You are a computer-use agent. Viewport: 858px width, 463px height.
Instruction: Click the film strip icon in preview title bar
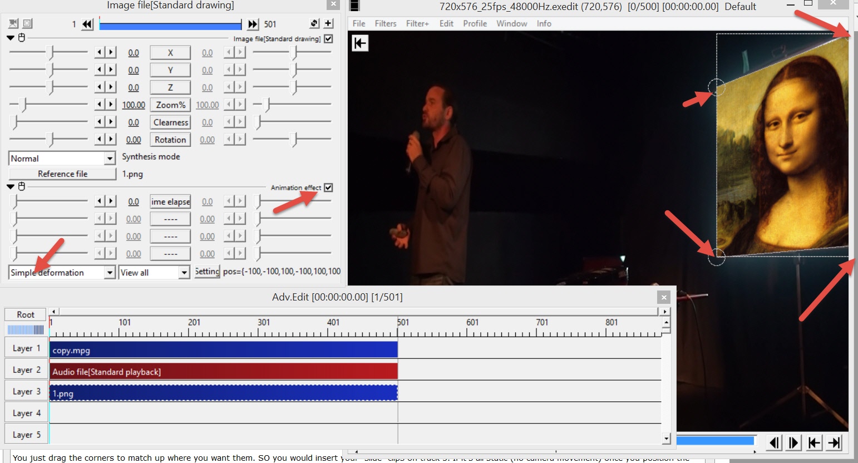pyautogui.click(x=355, y=6)
